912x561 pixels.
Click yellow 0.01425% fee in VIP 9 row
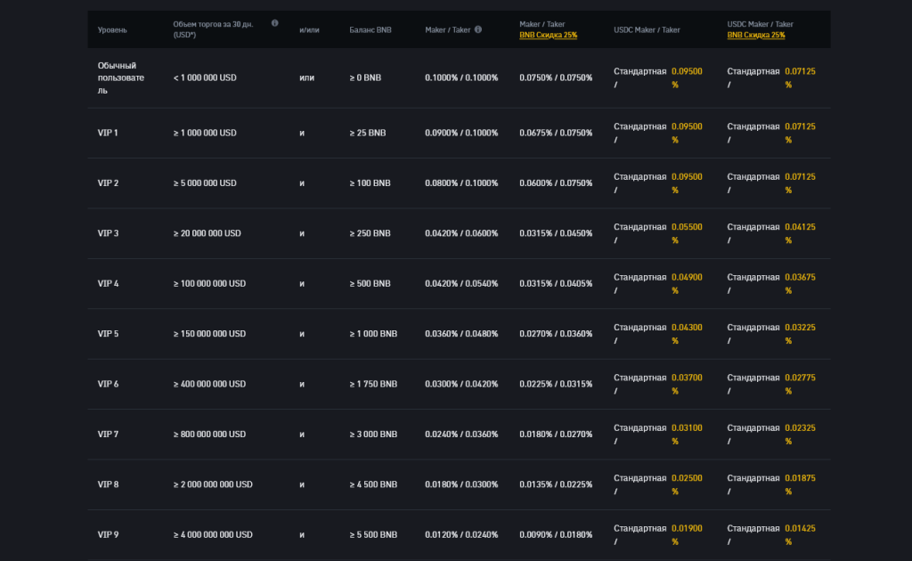[800, 528]
